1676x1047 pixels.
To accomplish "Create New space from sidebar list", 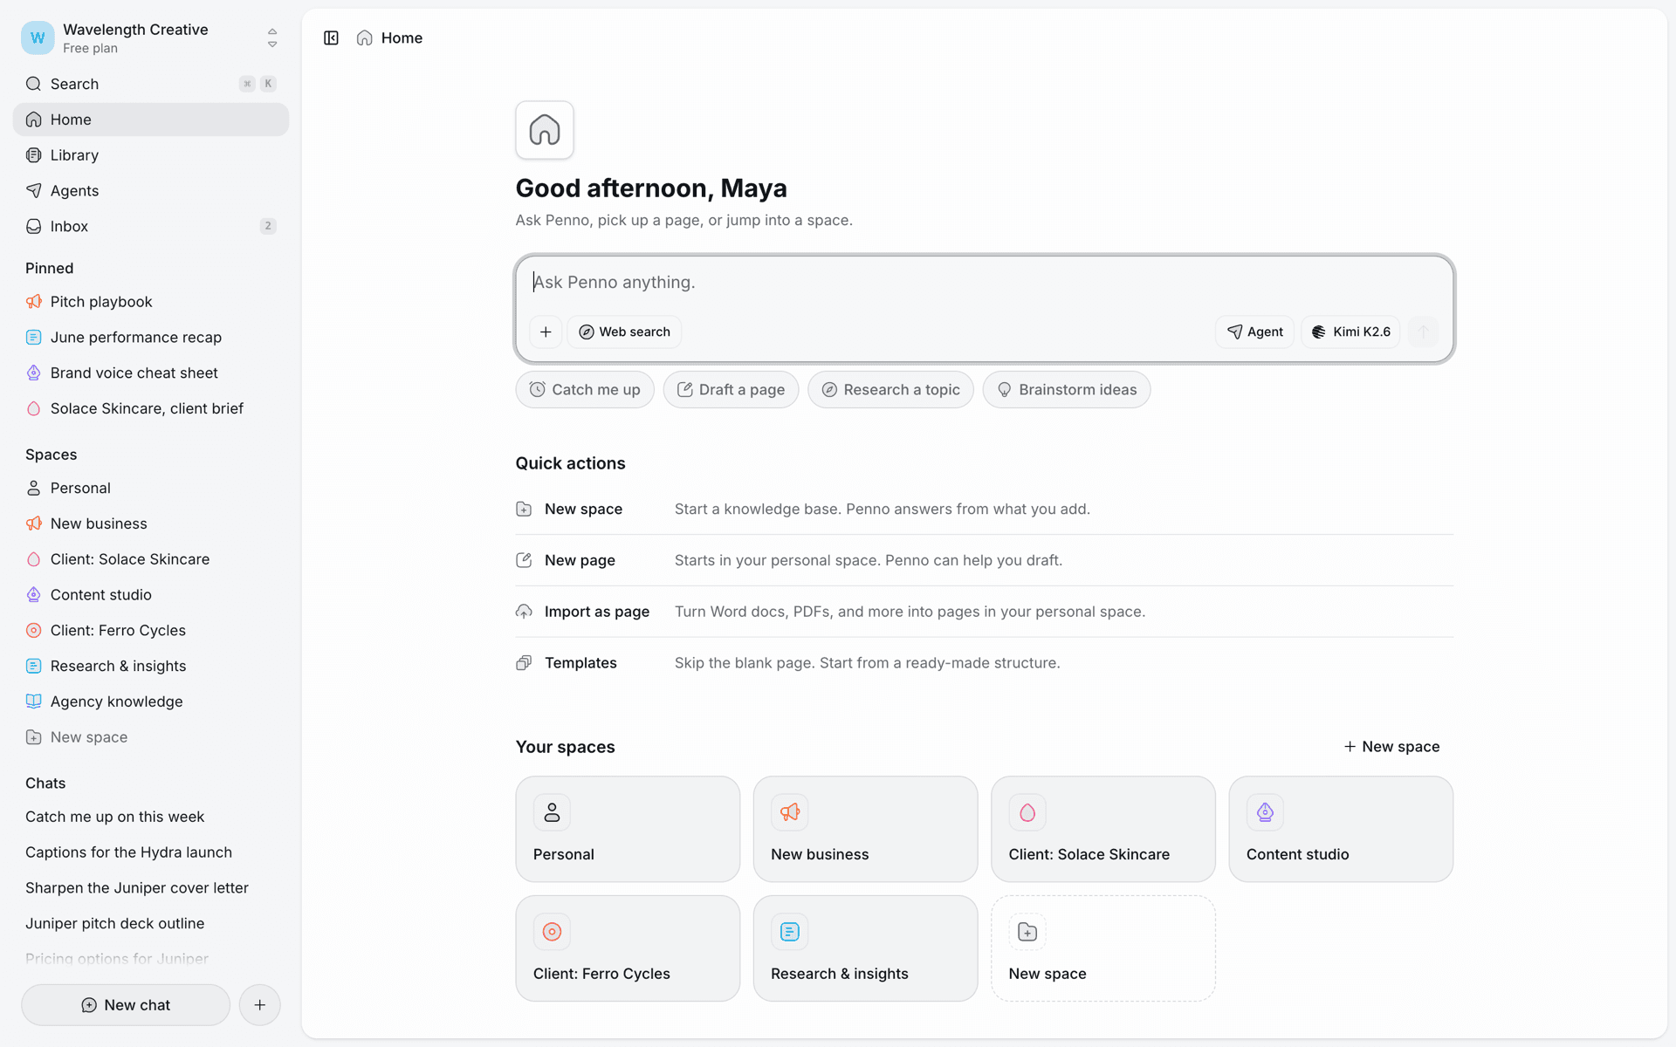I will point(150,737).
